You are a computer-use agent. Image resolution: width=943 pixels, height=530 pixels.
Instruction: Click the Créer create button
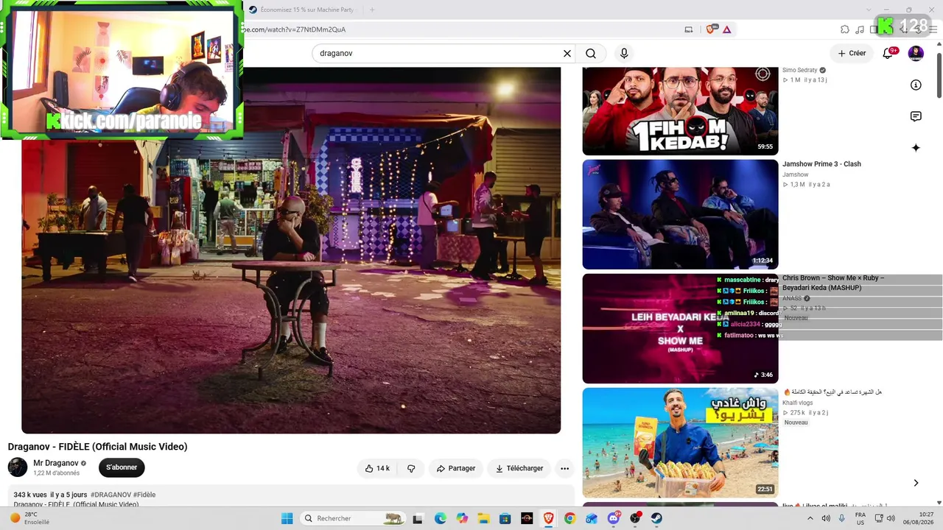coord(851,53)
